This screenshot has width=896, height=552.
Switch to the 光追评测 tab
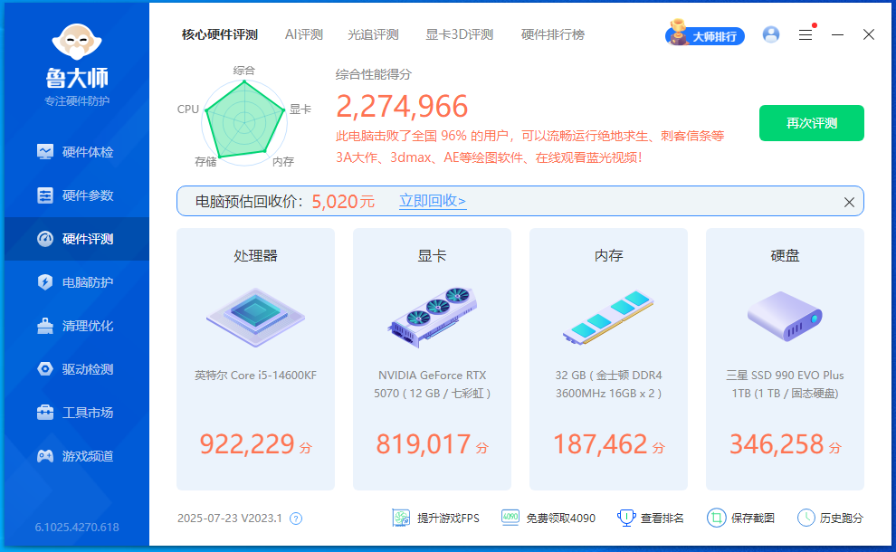point(373,35)
